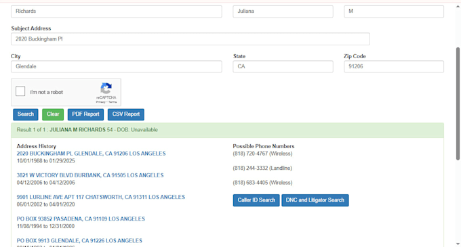Click the date range 06/01/2002 to 04/01/2020
Image resolution: width=461 pixels, height=247 pixels.
point(46,204)
